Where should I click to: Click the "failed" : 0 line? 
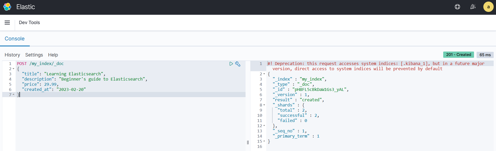click(x=292, y=121)
